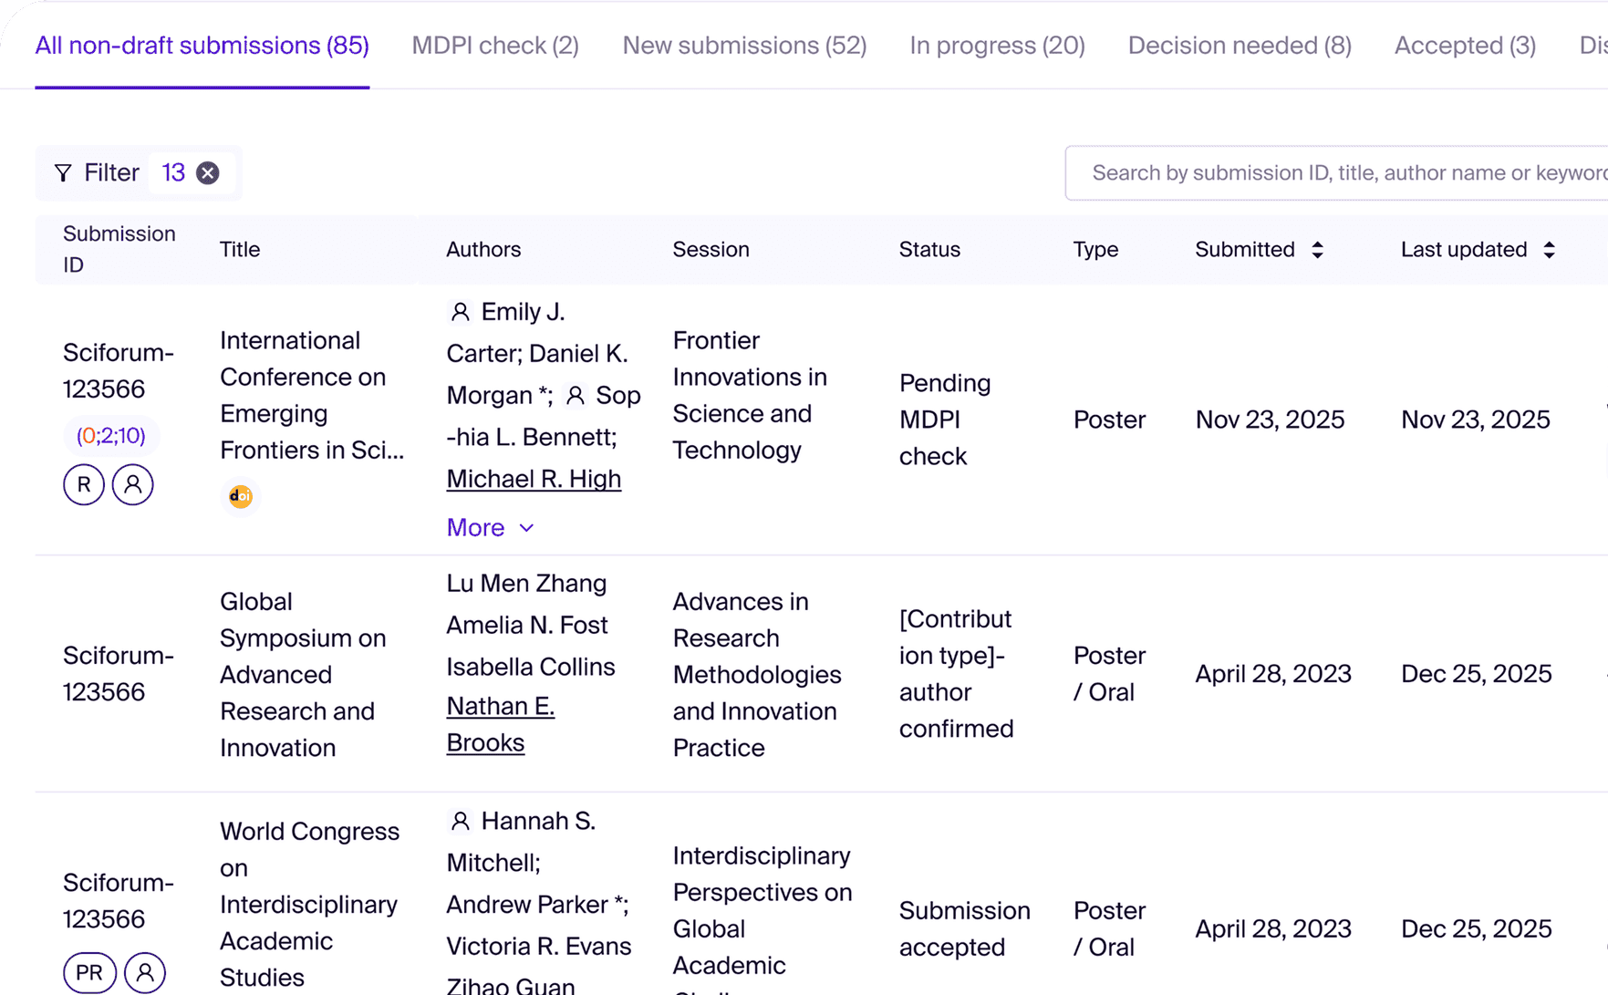Click the search submissions input field

point(1336,173)
